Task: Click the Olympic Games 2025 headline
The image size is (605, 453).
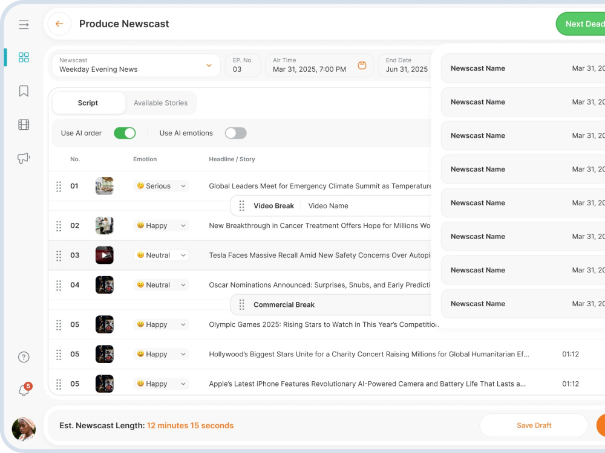Action: click(x=324, y=325)
